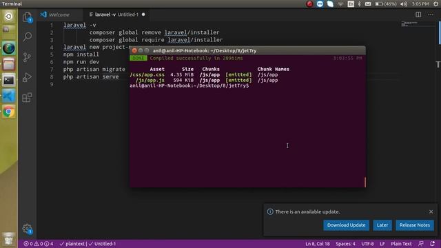Click plaintext | Untitled-1 status item

(88, 244)
